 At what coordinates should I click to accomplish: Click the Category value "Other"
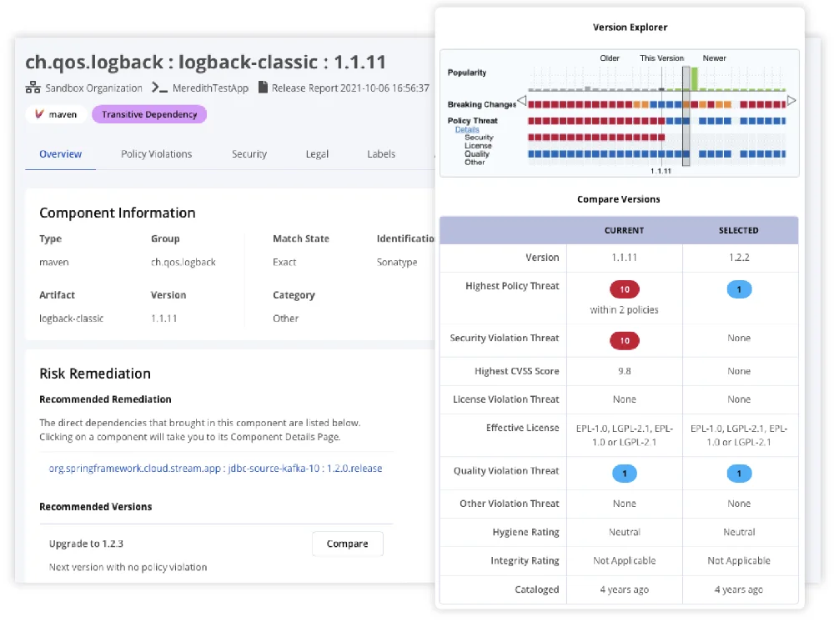point(286,319)
